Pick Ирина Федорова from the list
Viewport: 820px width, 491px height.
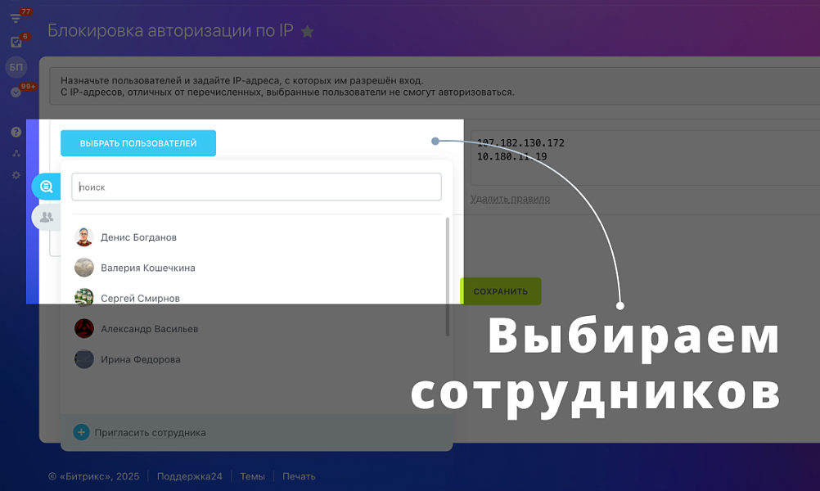coord(140,359)
